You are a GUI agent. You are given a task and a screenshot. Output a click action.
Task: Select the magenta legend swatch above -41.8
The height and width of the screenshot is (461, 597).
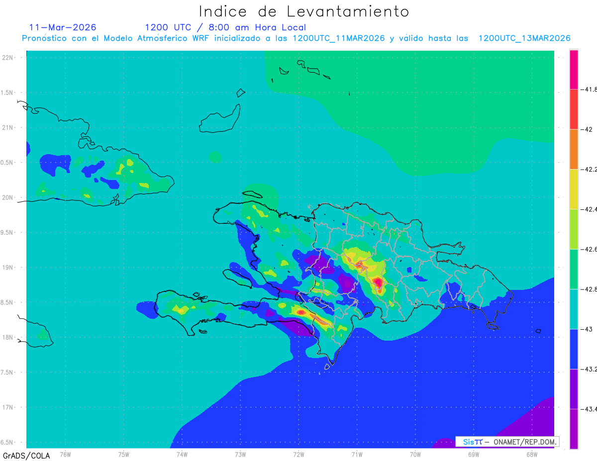point(574,70)
